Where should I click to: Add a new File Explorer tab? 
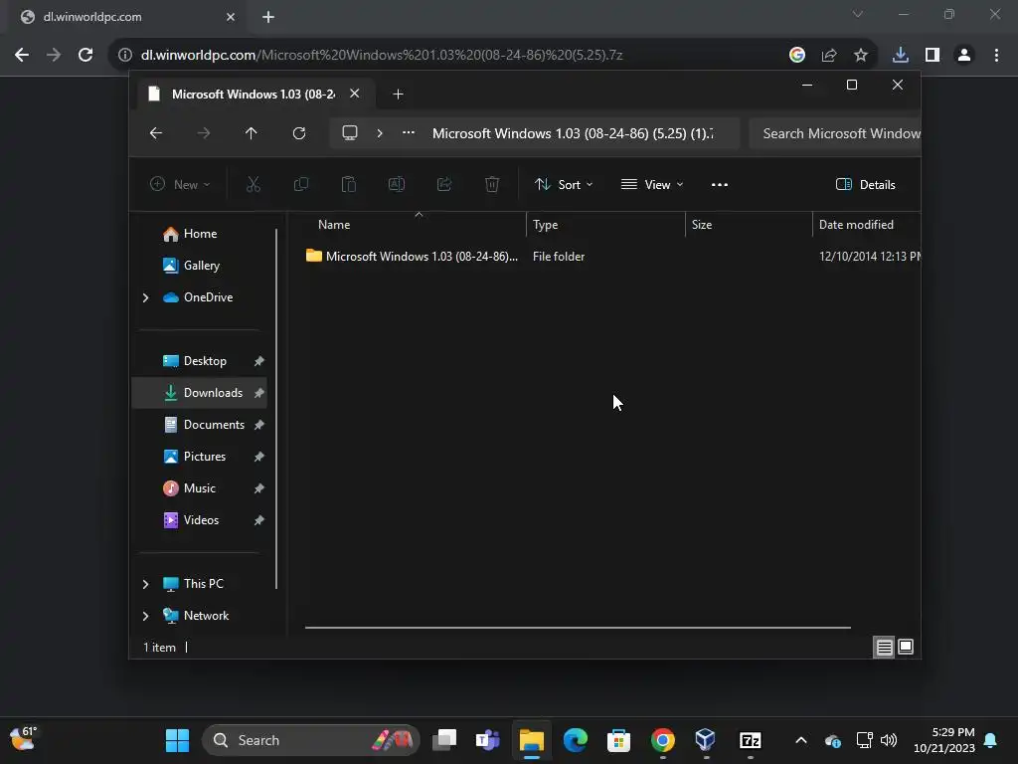[398, 95]
